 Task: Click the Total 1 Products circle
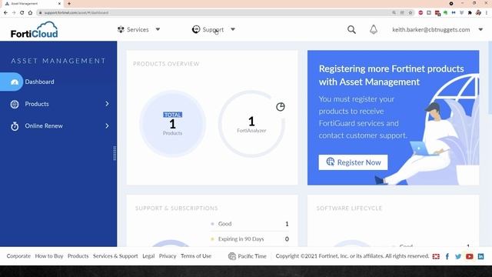[x=172, y=124]
